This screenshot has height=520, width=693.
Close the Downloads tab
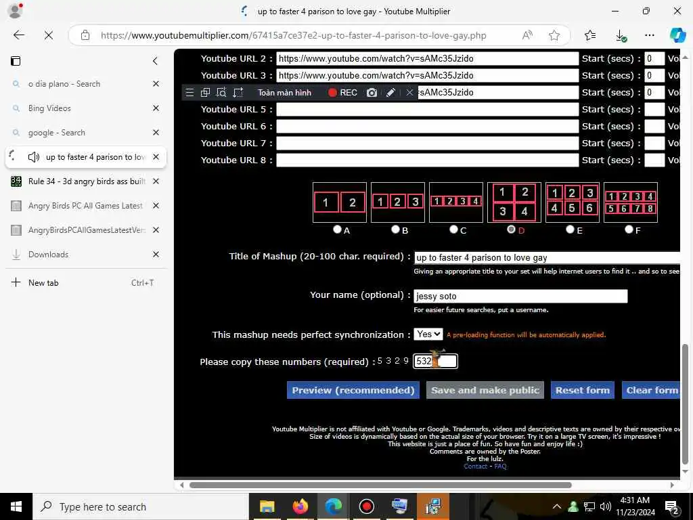pos(156,255)
